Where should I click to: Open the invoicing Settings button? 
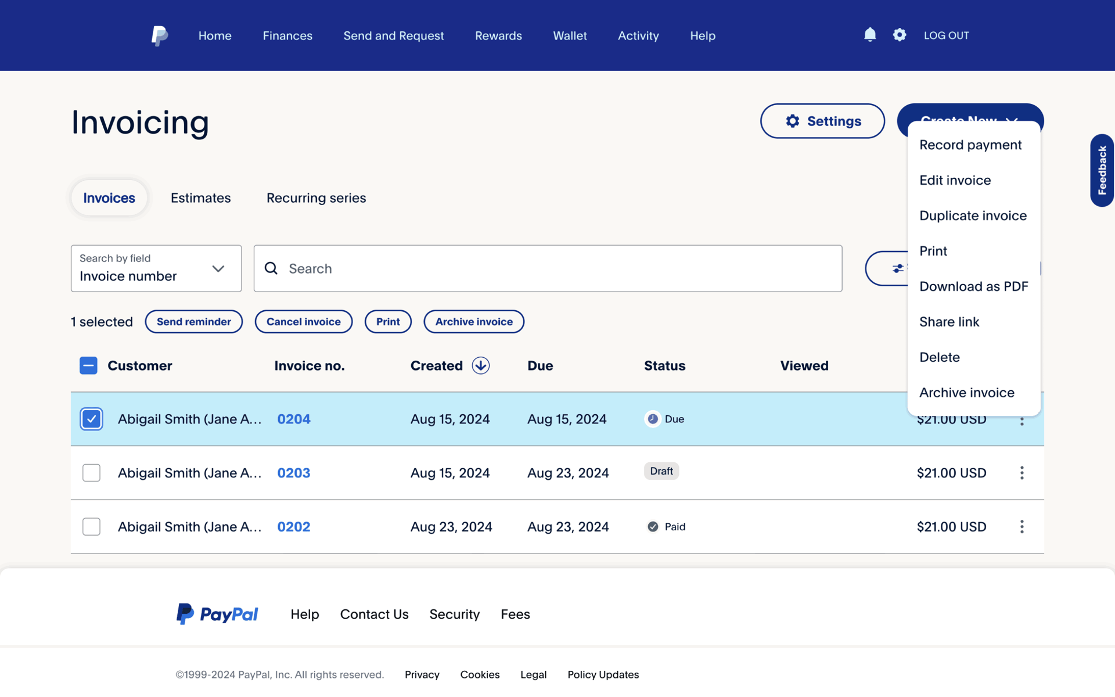(822, 121)
